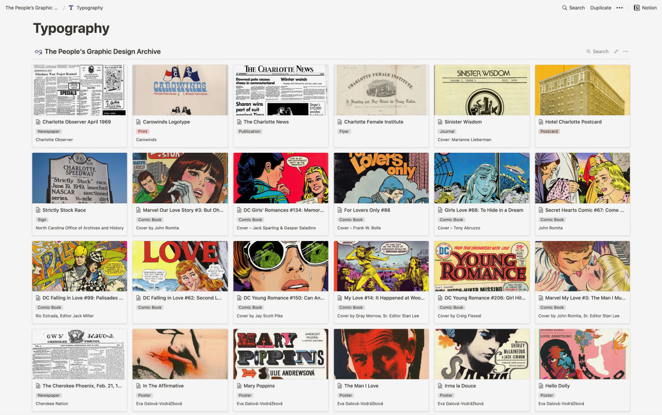Image resolution: width=662 pixels, height=415 pixels.
Task: Open the Strictly Stock Race sign image
Action: click(80, 178)
